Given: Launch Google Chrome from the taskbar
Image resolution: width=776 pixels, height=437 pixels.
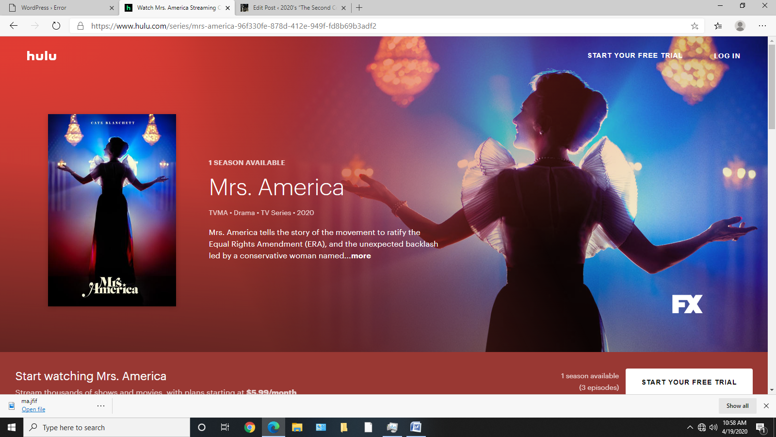Looking at the screenshot, I should [x=250, y=427].
